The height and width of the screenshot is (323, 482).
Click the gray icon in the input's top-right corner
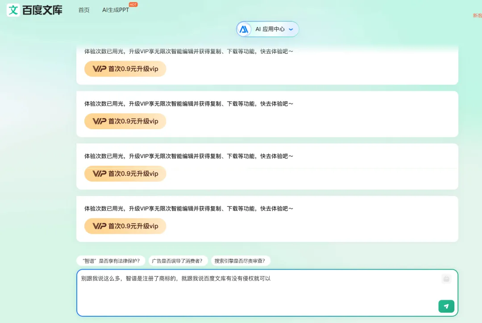[x=446, y=279]
